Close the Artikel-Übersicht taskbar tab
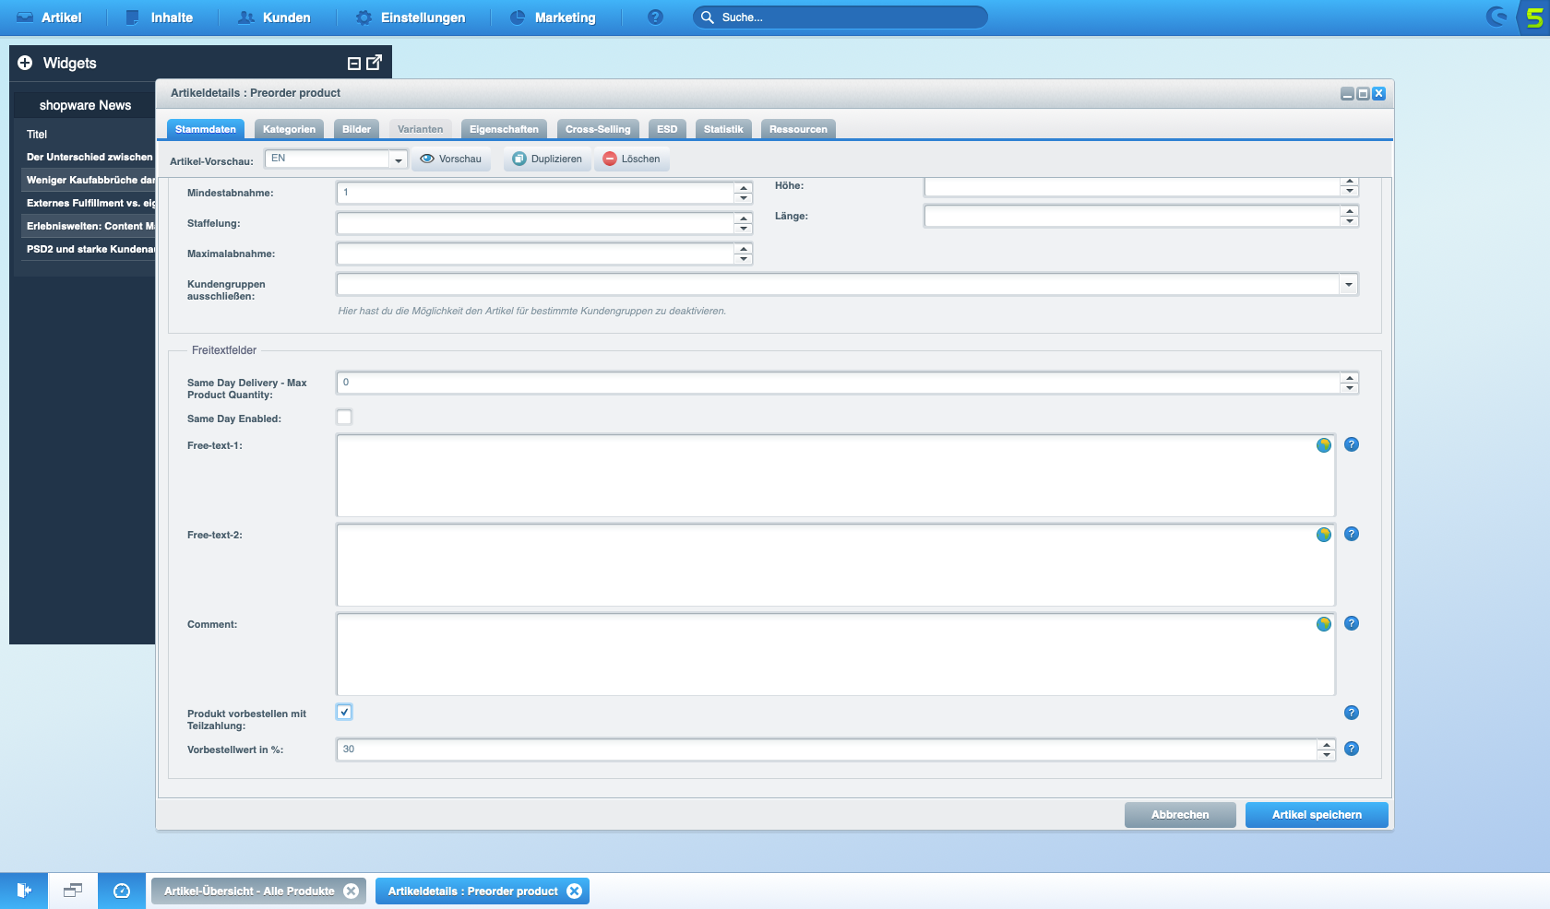 click(x=352, y=891)
